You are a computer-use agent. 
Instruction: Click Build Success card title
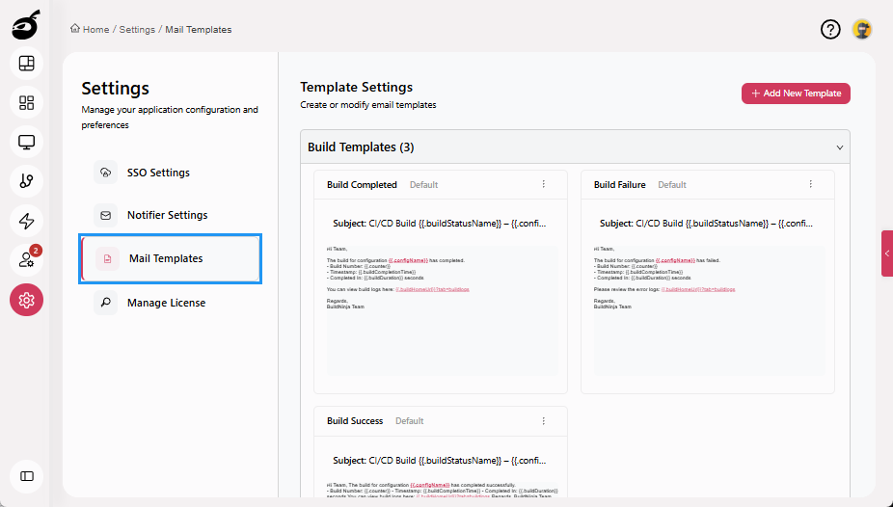[x=355, y=421]
